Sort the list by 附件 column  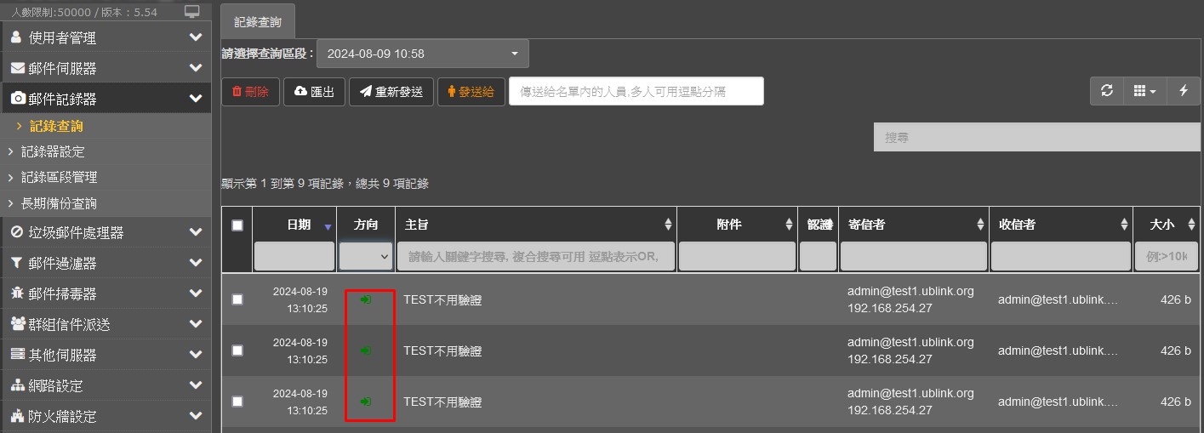tap(788, 225)
